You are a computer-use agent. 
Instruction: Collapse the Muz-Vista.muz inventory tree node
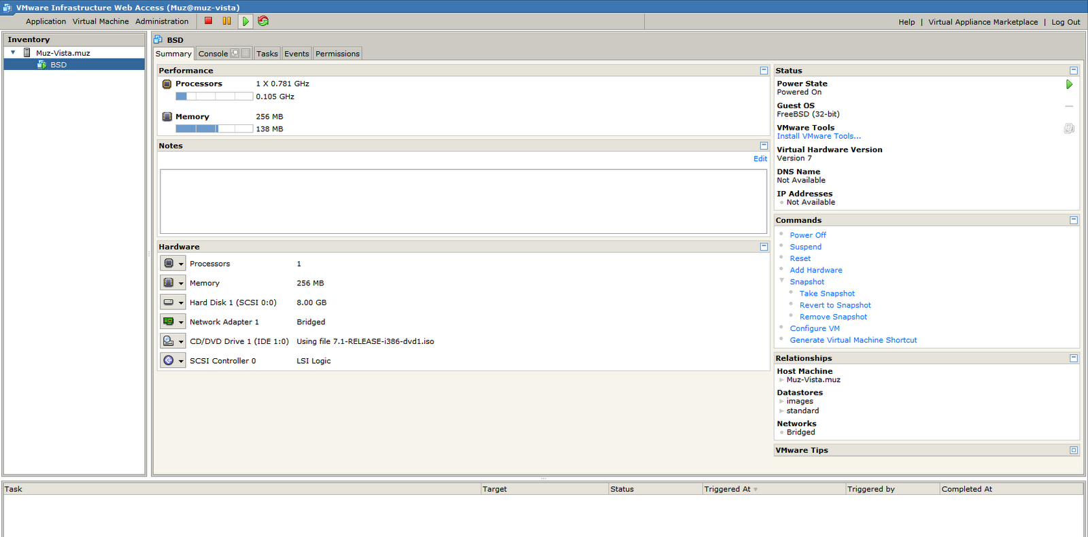[13, 52]
